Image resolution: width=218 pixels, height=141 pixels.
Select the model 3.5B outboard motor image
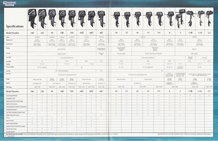pyautogui.click(x=190, y=19)
